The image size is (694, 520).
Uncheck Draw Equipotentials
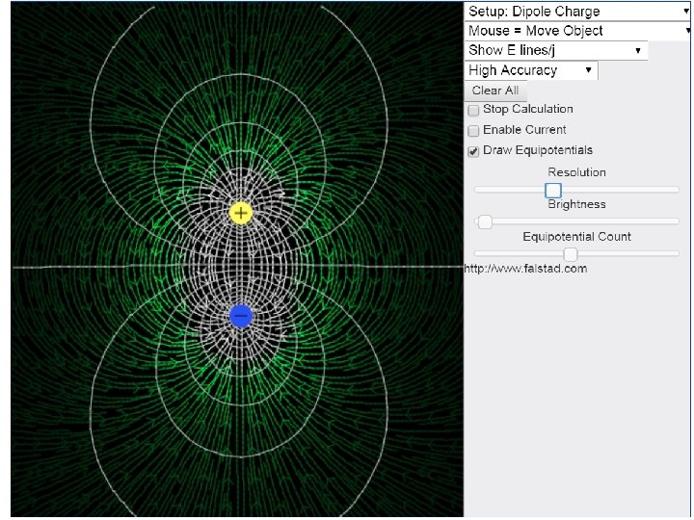[473, 152]
